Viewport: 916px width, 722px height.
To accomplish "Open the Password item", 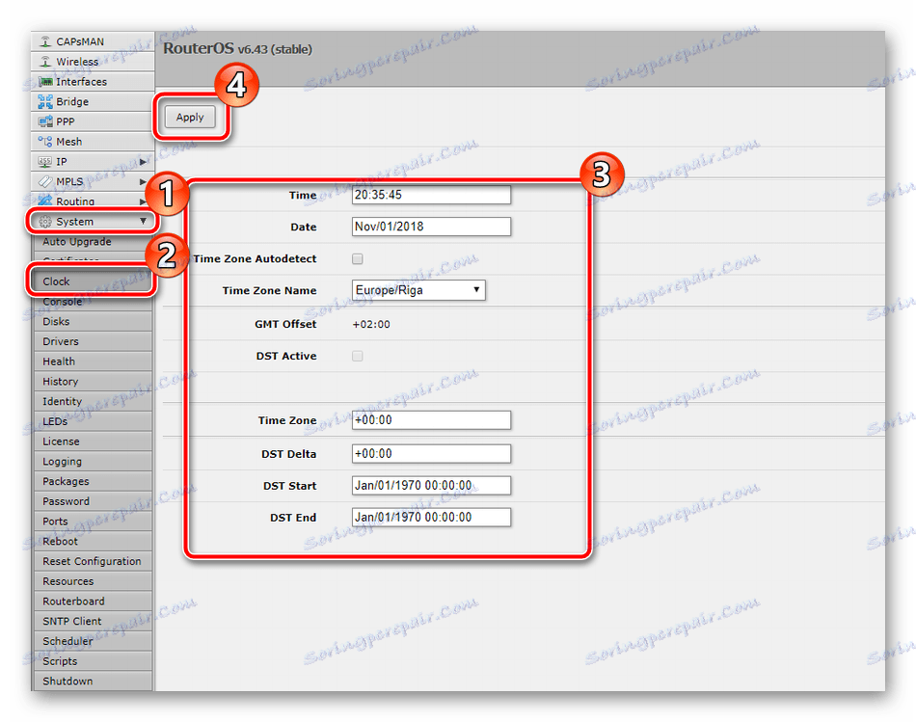I will pos(94,501).
